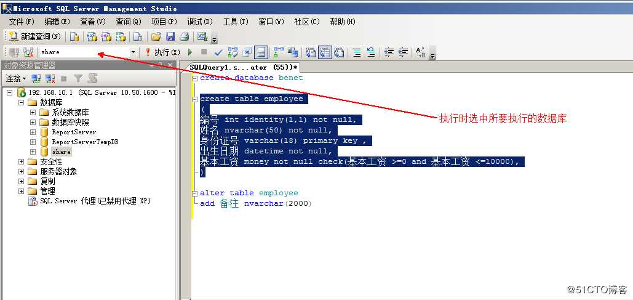Click the connect icon in Object Explorer toolbar
Screen dimensions: 633x300
(x=36, y=78)
